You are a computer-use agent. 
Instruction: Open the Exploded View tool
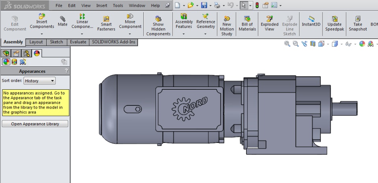tap(269, 24)
